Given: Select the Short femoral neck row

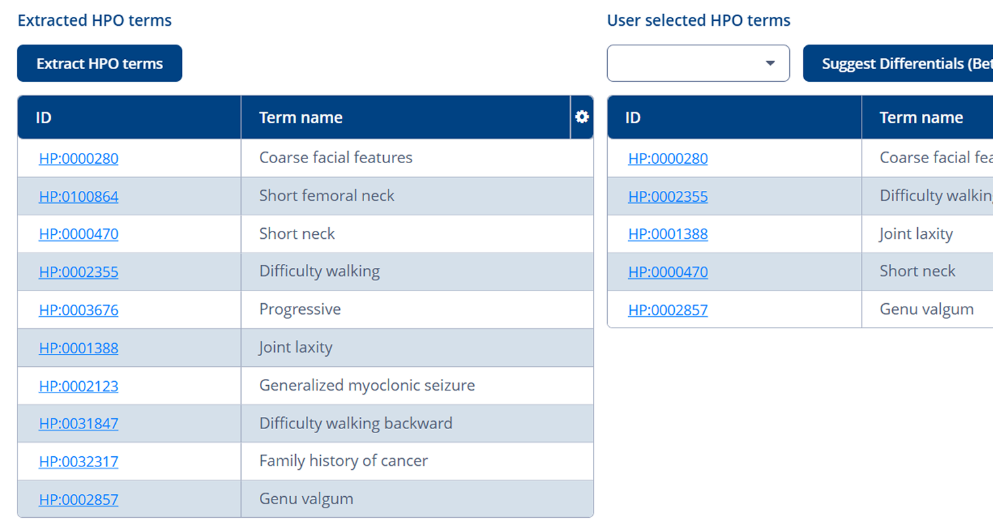Looking at the screenshot, I should tap(326, 196).
